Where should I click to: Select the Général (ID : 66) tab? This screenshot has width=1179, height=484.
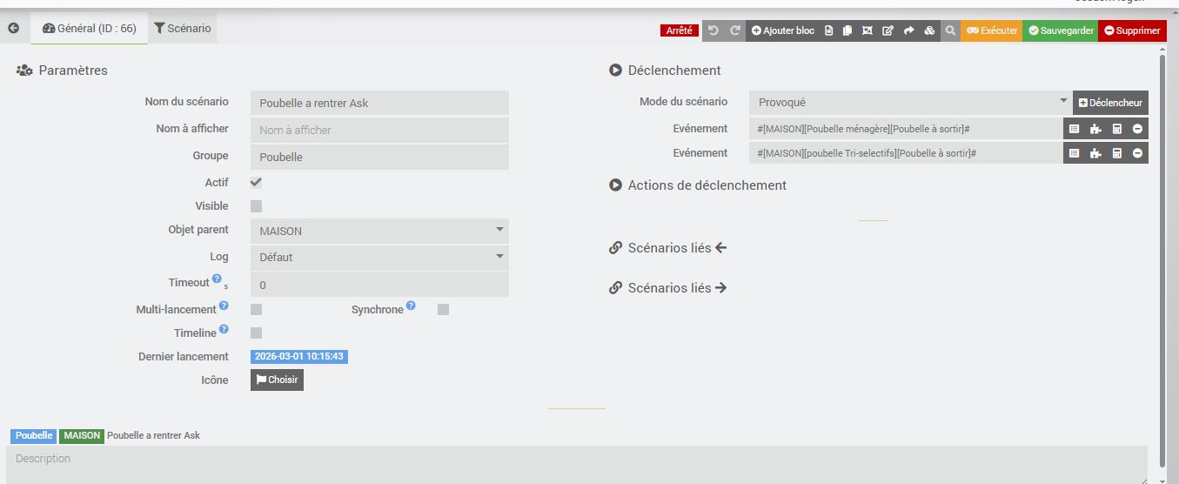(x=90, y=29)
